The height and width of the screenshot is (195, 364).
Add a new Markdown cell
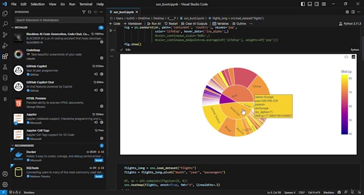133,24
